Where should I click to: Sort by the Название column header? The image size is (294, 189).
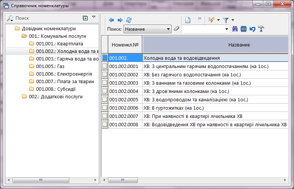tap(216, 45)
